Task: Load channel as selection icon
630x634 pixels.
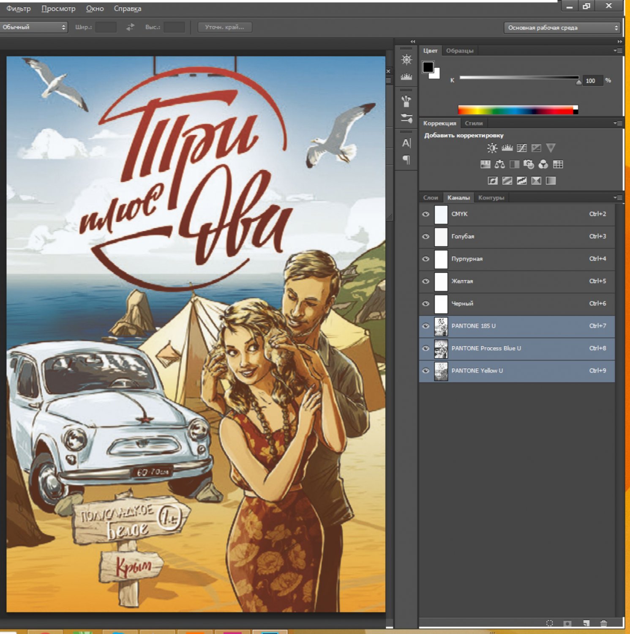Action: (549, 623)
